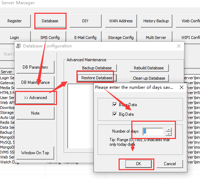Select the HTML5 row in server list
This screenshot has width=200, height=179.
tap(7, 93)
